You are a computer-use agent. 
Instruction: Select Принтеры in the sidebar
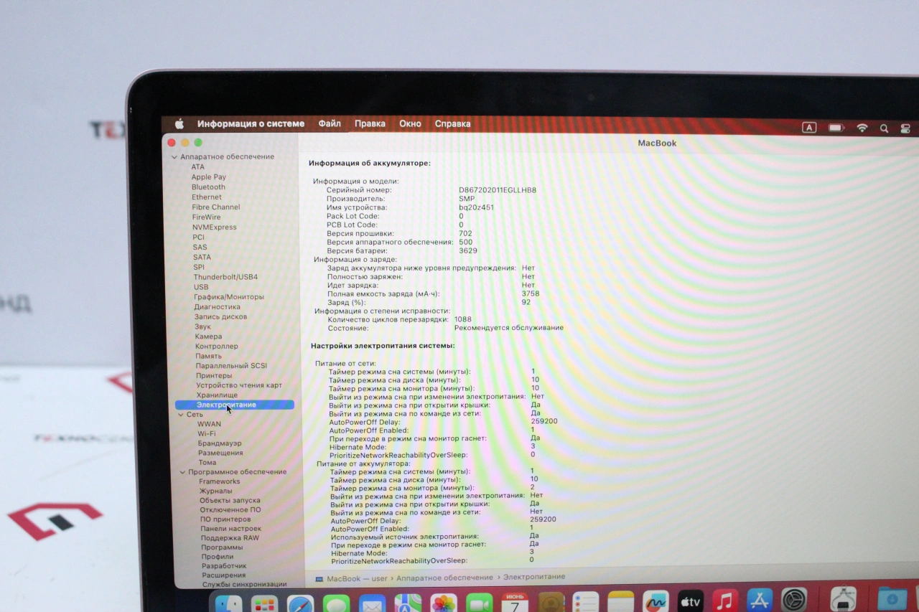pyautogui.click(x=214, y=375)
